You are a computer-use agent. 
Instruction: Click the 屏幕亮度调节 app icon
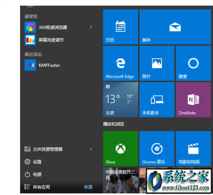tap(30, 40)
